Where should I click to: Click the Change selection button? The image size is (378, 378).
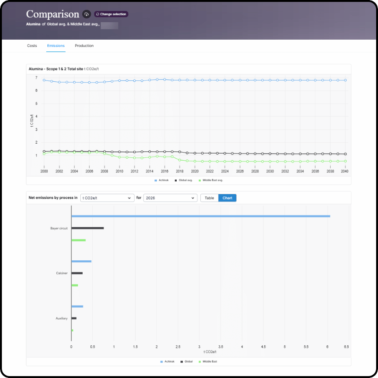(x=111, y=14)
